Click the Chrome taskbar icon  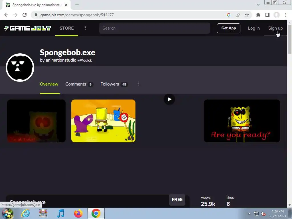click(x=96, y=213)
